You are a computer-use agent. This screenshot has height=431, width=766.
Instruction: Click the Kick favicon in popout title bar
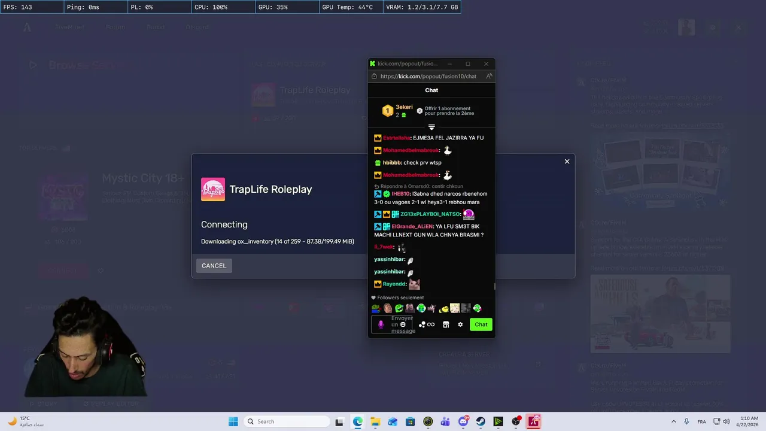point(373,63)
